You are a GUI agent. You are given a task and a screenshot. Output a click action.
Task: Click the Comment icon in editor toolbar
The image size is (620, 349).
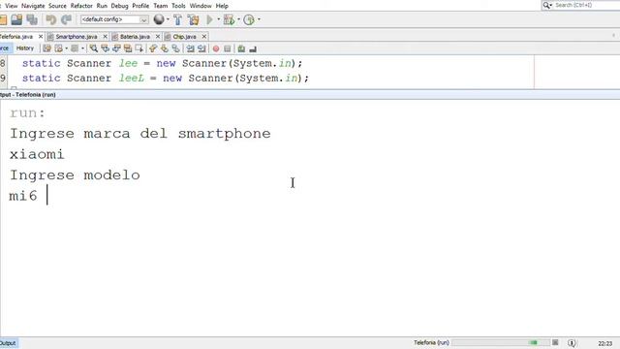241,48
